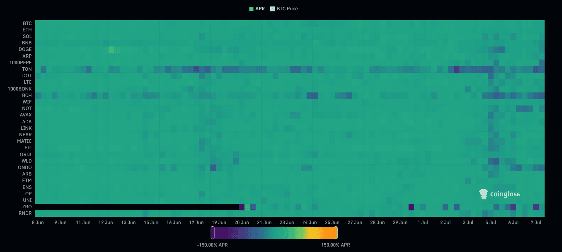Click the WLD row label
The width and height of the screenshot is (562, 252).
tap(27, 161)
